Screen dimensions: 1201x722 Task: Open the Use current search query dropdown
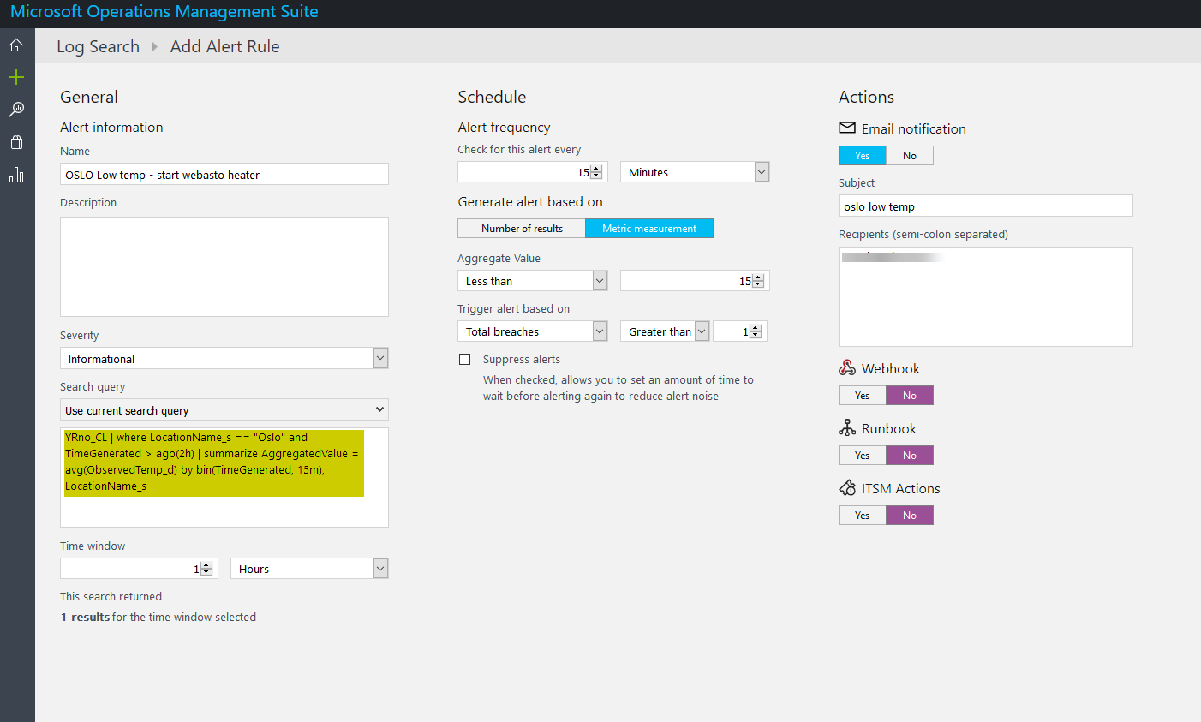pyautogui.click(x=224, y=409)
